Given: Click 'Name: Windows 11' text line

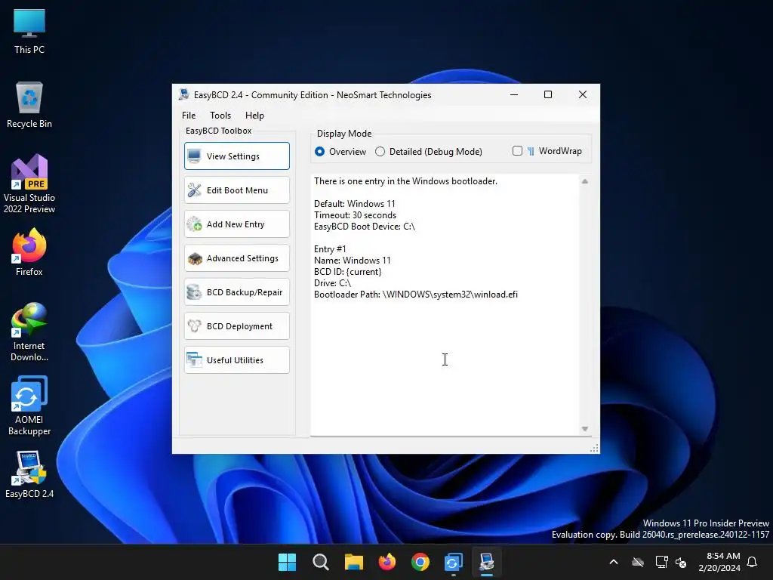Looking at the screenshot, I should (x=352, y=261).
